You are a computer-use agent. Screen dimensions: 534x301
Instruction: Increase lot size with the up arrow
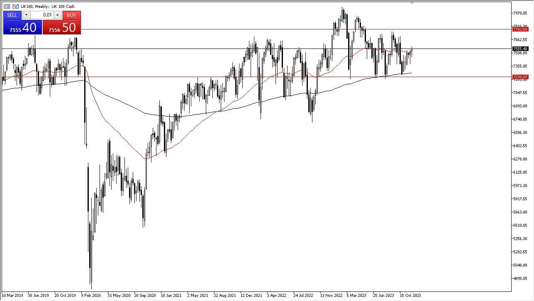pos(58,15)
